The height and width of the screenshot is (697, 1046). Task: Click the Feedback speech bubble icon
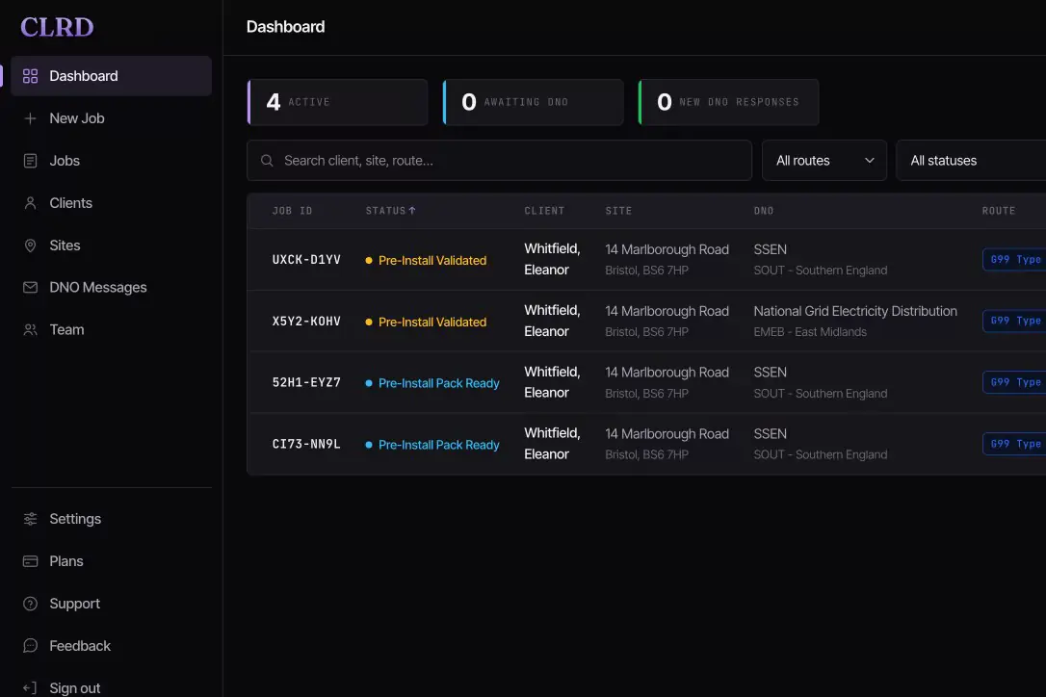point(30,646)
